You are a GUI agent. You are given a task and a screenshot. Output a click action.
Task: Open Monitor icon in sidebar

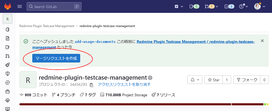8,109
